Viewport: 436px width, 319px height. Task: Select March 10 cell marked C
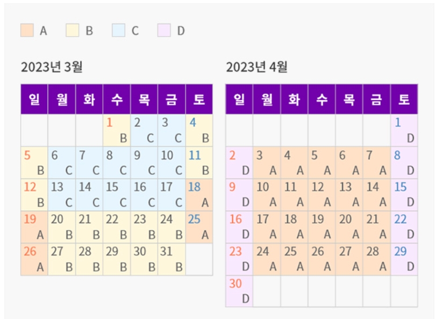coord(171,162)
